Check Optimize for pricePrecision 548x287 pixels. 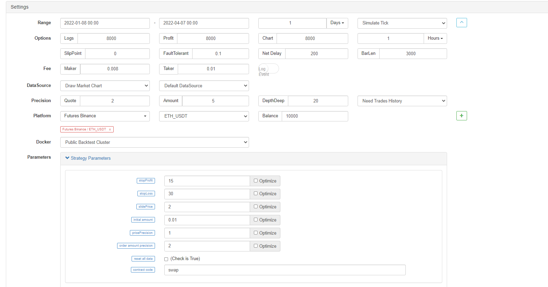pyautogui.click(x=256, y=233)
